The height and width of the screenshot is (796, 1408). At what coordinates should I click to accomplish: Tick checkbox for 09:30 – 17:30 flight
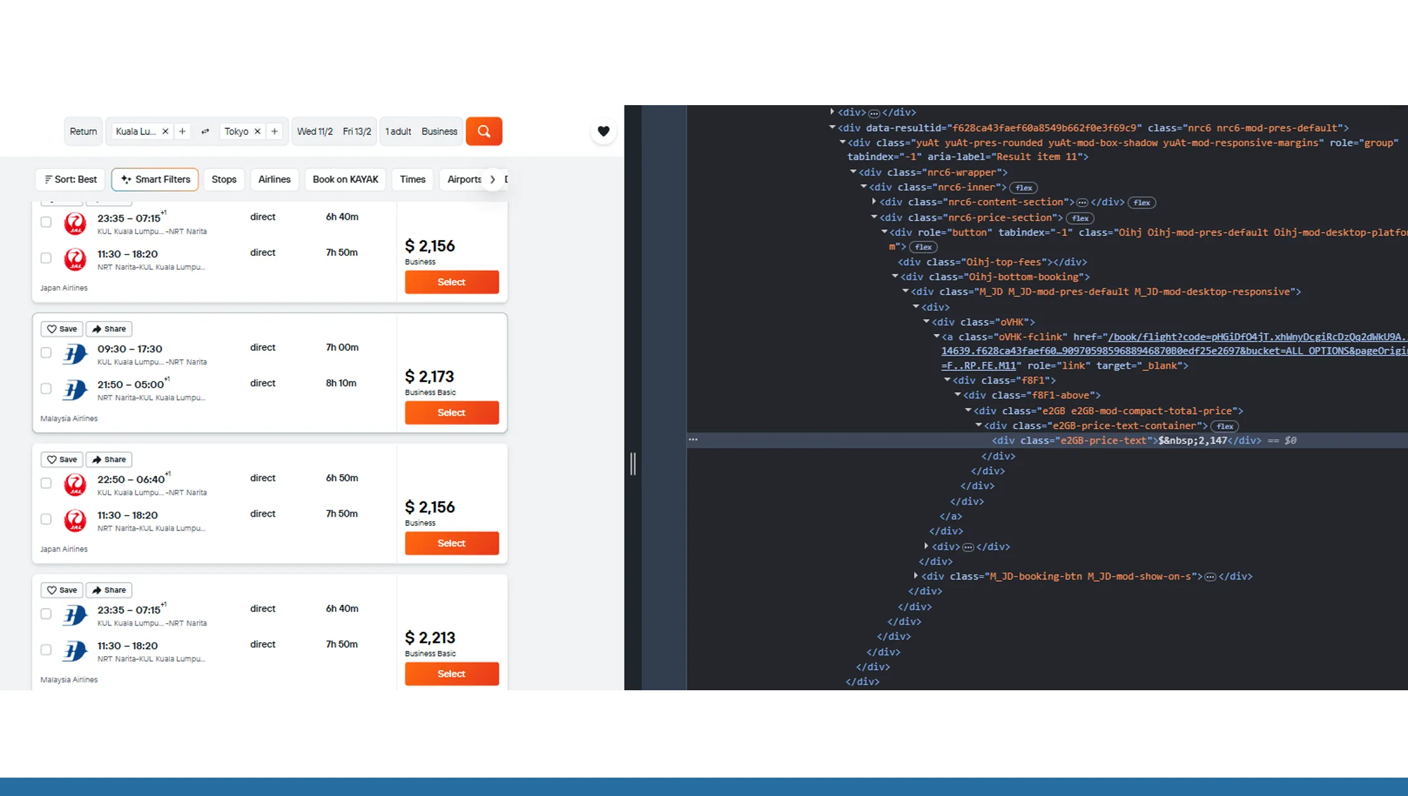pos(46,352)
